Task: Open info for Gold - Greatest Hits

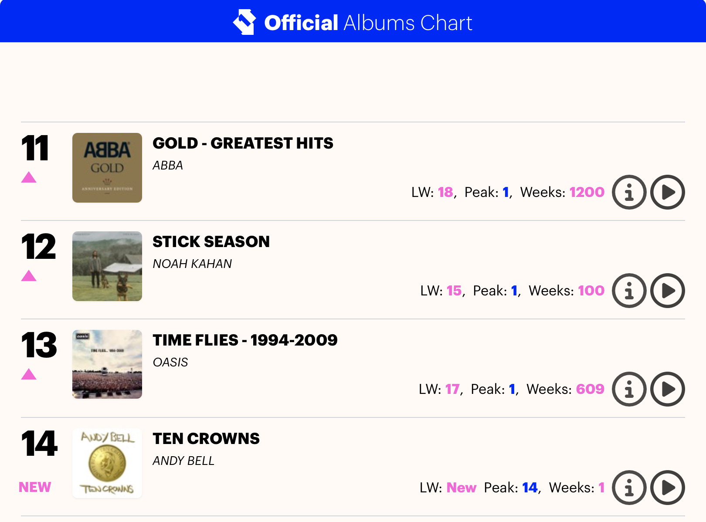Action: [x=629, y=192]
